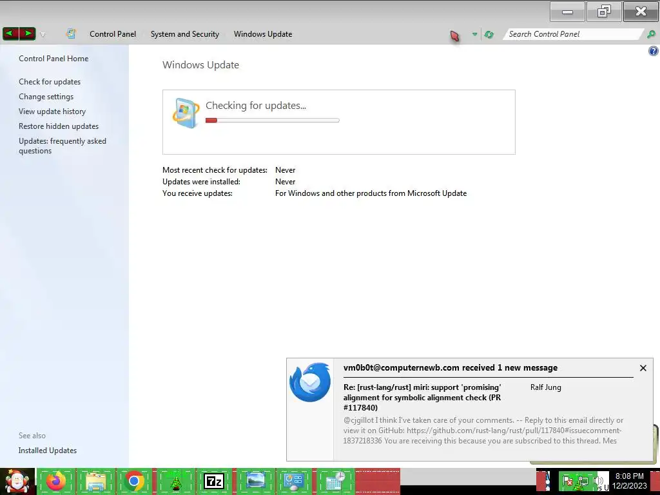Screen dimensions: 660x495
Task: Open Control Panel Home link
Action: click(53, 59)
